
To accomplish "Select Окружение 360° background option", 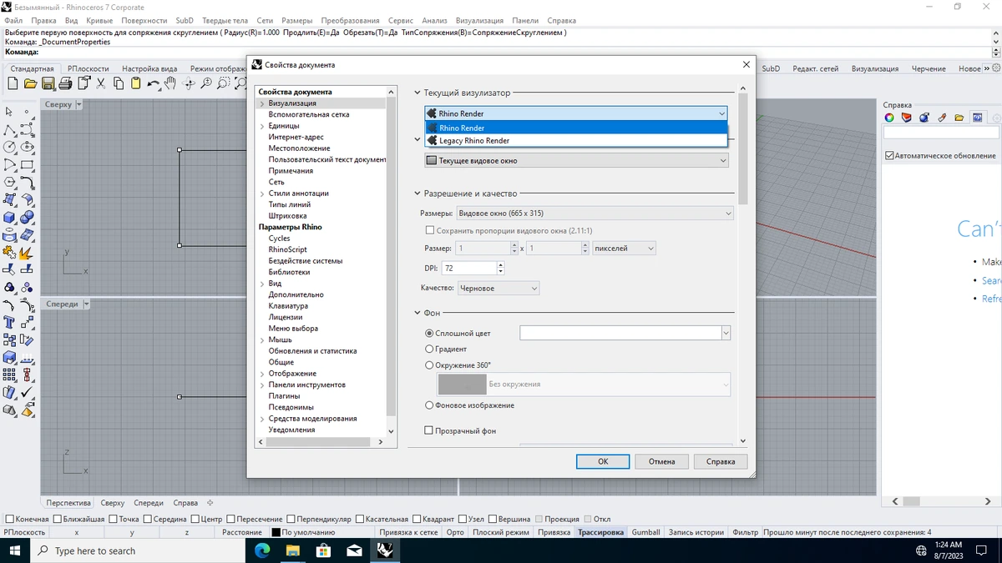I will point(458,365).
